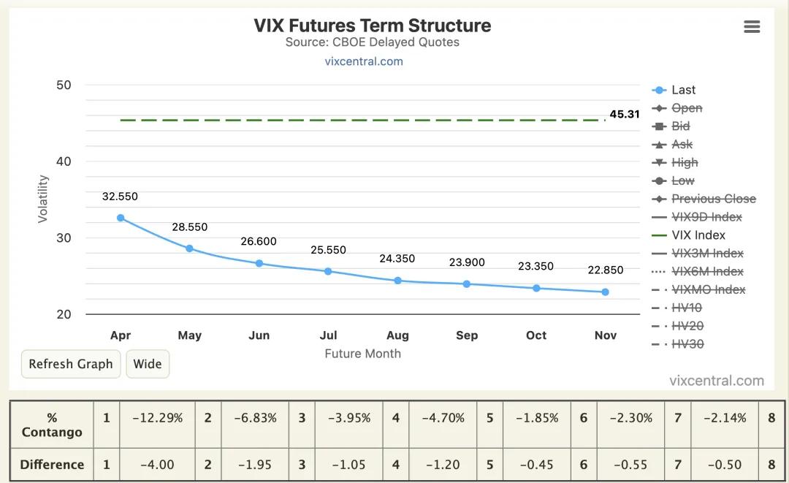The width and height of the screenshot is (789, 483).
Task: Click the Jul data point marker
Action: point(328,271)
